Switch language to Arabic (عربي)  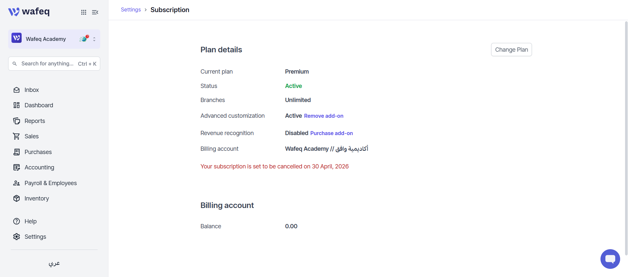[x=54, y=263]
